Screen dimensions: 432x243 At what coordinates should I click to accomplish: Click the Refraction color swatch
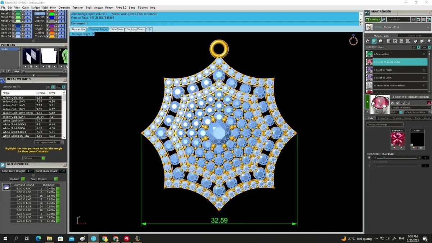pos(398,138)
